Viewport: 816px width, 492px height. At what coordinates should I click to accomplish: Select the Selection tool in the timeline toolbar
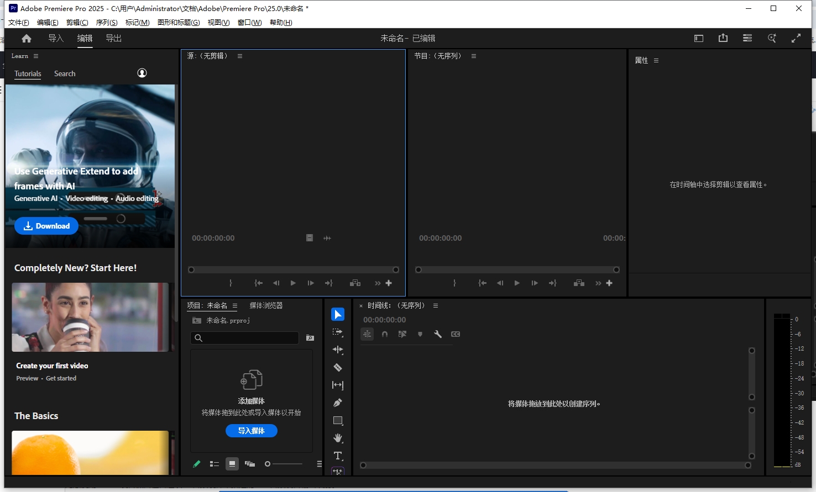(x=338, y=314)
